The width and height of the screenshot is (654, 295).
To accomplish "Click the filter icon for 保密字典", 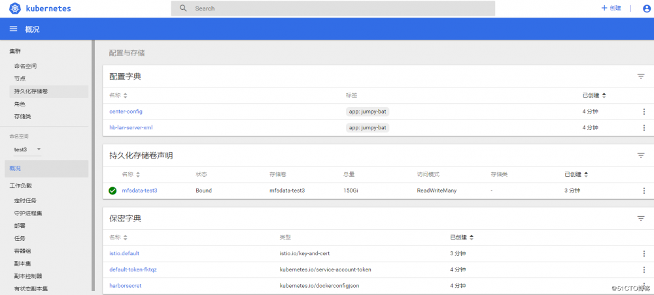I will (x=641, y=219).
